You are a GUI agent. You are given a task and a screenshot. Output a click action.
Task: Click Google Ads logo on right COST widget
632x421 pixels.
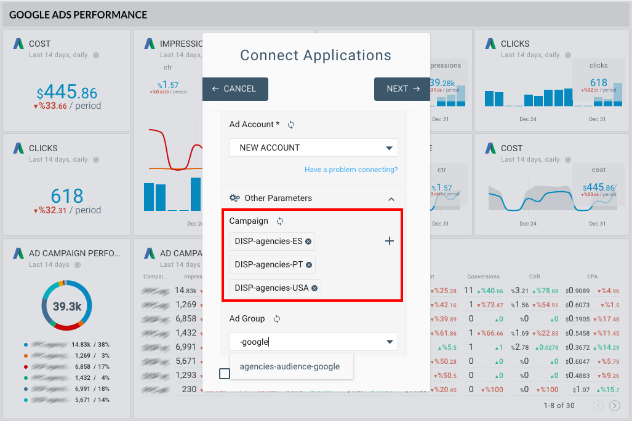point(490,148)
